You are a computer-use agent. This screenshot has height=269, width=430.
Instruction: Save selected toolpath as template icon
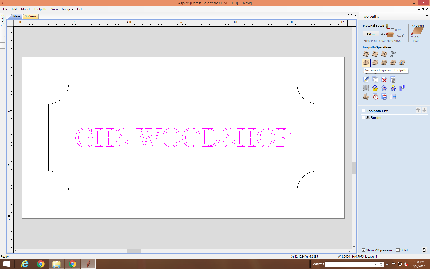(x=384, y=88)
